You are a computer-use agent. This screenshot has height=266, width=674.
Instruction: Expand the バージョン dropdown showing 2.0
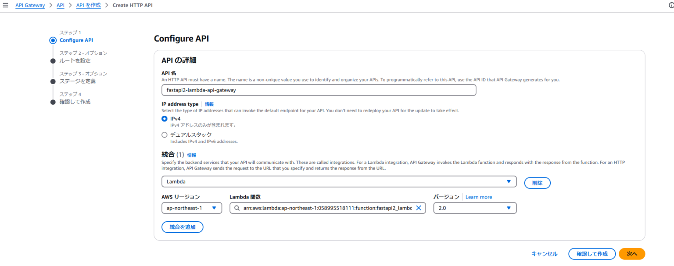[475, 208]
